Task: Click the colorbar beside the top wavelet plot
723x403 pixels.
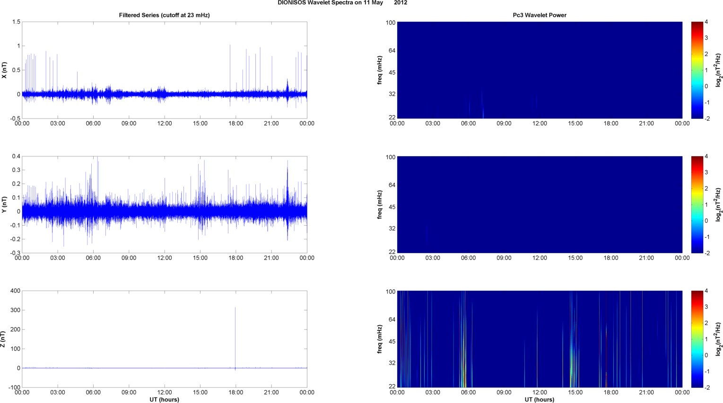Action: click(x=697, y=70)
